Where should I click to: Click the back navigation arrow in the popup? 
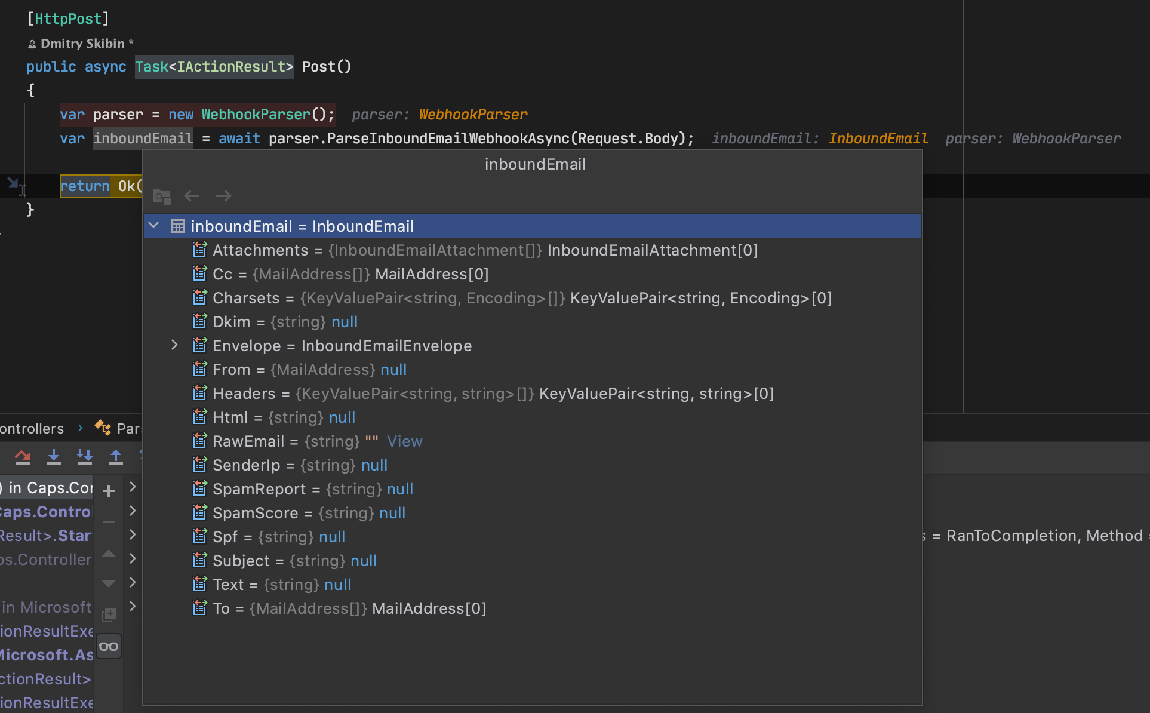click(x=192, y=196)
